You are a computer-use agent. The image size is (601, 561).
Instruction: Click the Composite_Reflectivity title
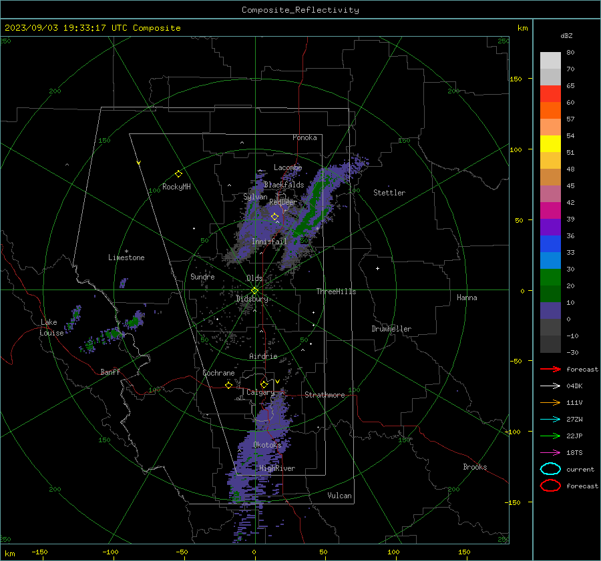(300, 10)
